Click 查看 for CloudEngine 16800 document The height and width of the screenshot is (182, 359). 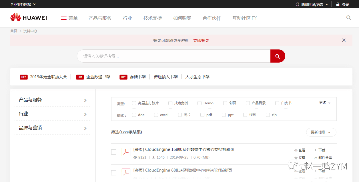click(300, 150)
